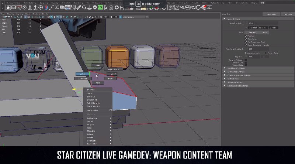Image resolution: width=295 pixels, height=164 pixels.
Task: Open DG Traversal submenu
Action: tap(98, 118)
